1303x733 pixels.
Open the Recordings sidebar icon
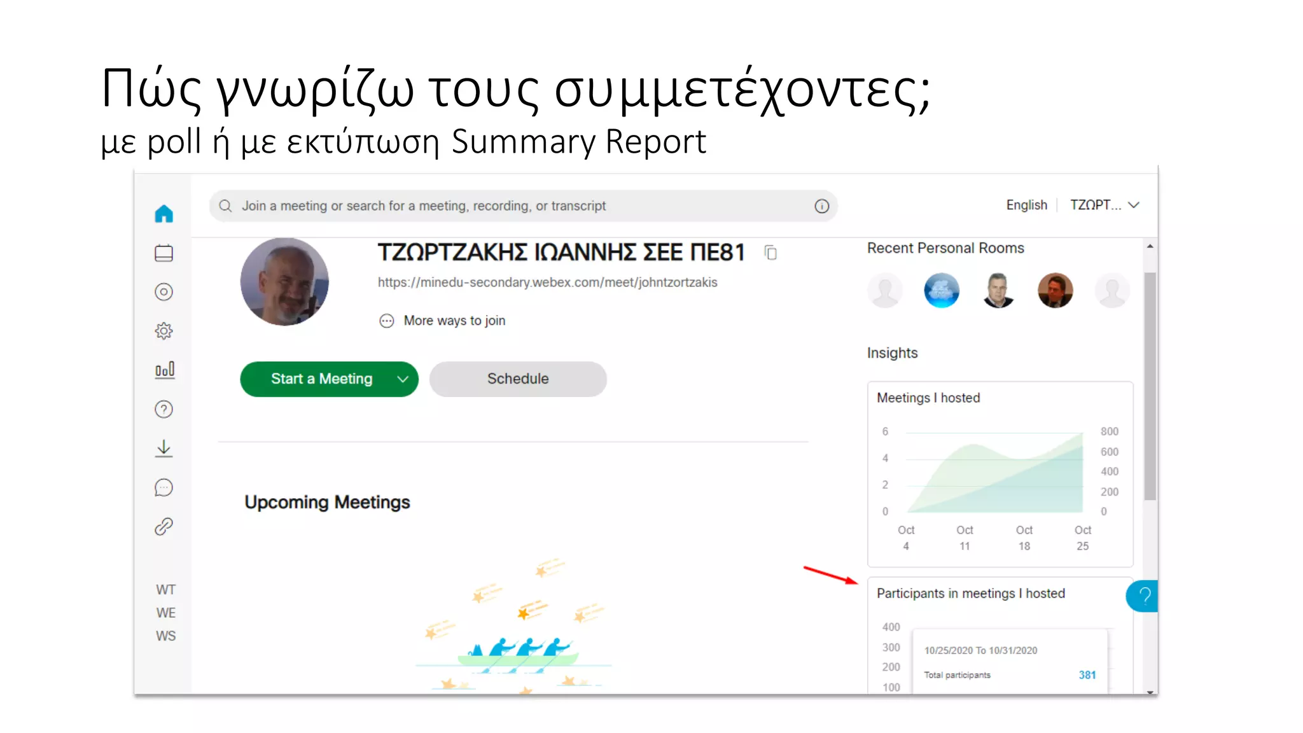164,292
